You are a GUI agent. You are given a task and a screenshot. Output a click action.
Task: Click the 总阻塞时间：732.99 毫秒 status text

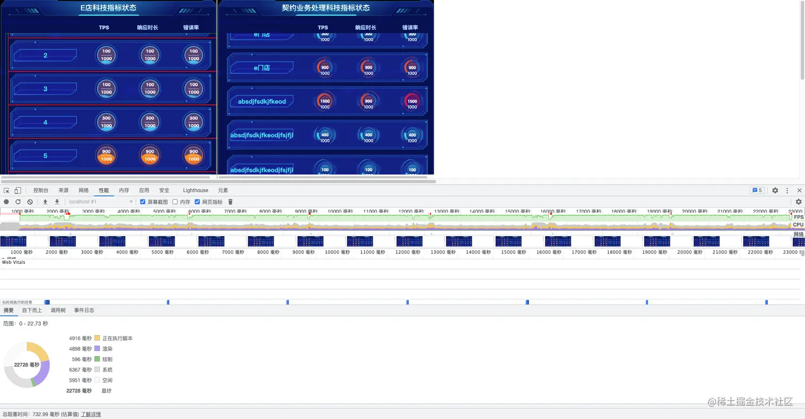tap(40, 414)
